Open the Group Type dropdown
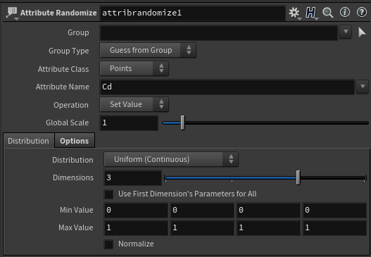 click(x=148, y=50)
